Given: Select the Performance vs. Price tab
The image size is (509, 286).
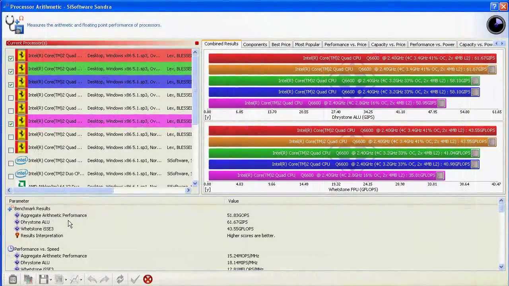Looking at the screenshot, I should [345, 44].
